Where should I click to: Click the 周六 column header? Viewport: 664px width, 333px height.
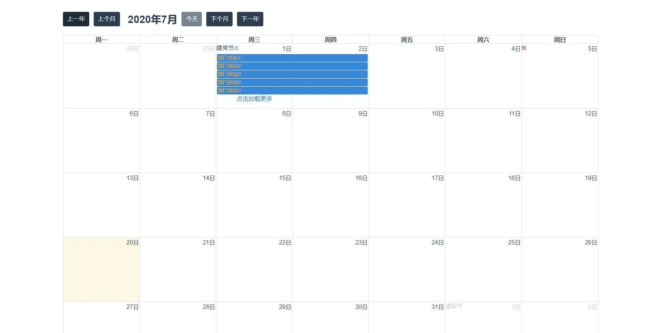pyautogui.click(x=483, y=40)
